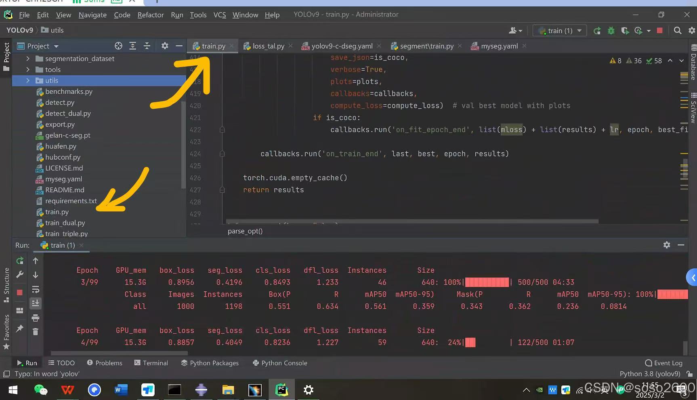Viewport: 697px width, 400px height.
Task: Toggle code fold at line 427
Action: pos(222,189)
